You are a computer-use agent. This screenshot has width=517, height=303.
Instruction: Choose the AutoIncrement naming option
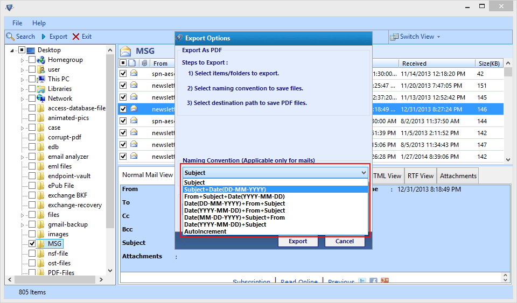[x=275, y=231]
